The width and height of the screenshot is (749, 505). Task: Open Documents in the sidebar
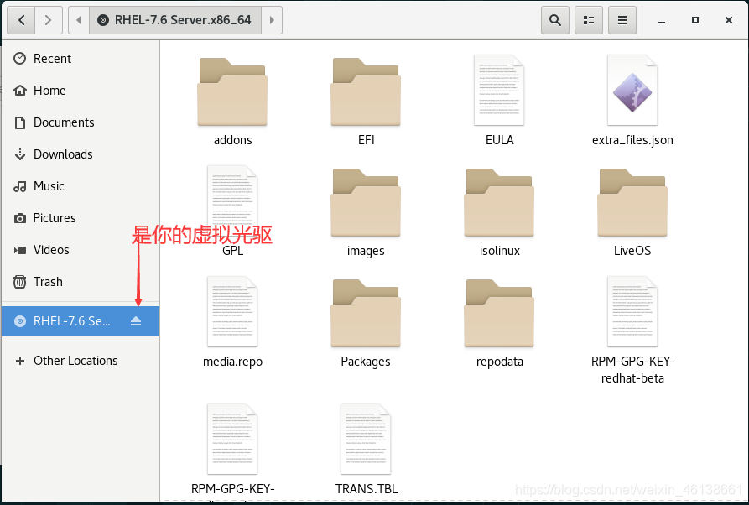point(81,122)
